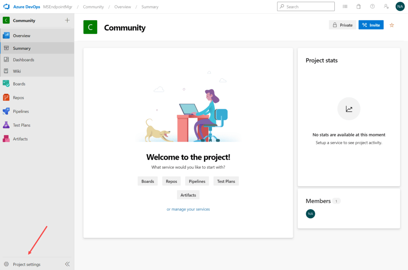The height and width of the screenshot is (270, 408).
Task: Click the Azure DevOps header text
Action: click(x=27, y=7)
